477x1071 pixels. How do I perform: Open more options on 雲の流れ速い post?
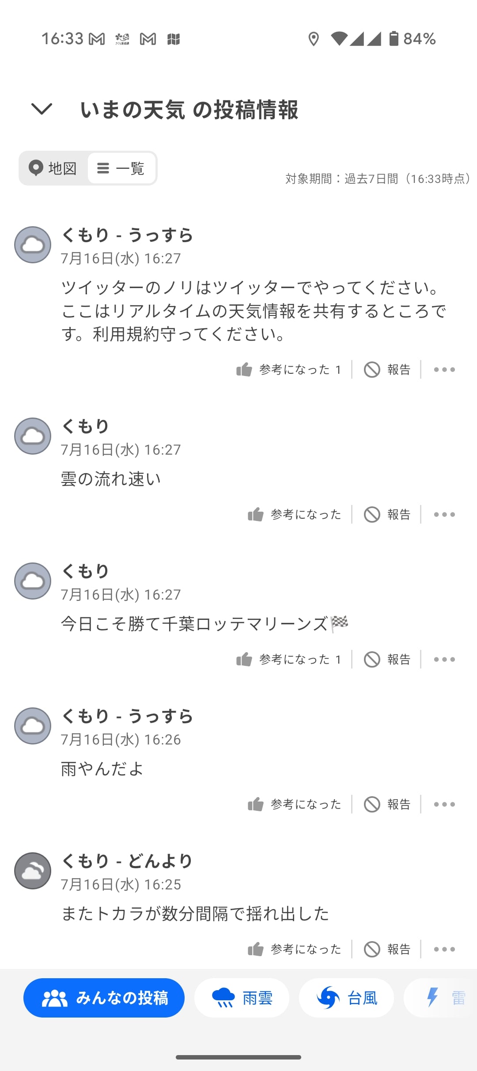coord(444,514)
